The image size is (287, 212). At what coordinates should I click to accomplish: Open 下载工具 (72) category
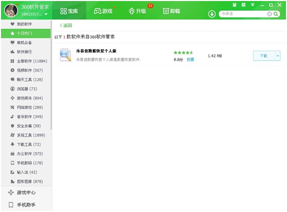(x=26, y=144)
